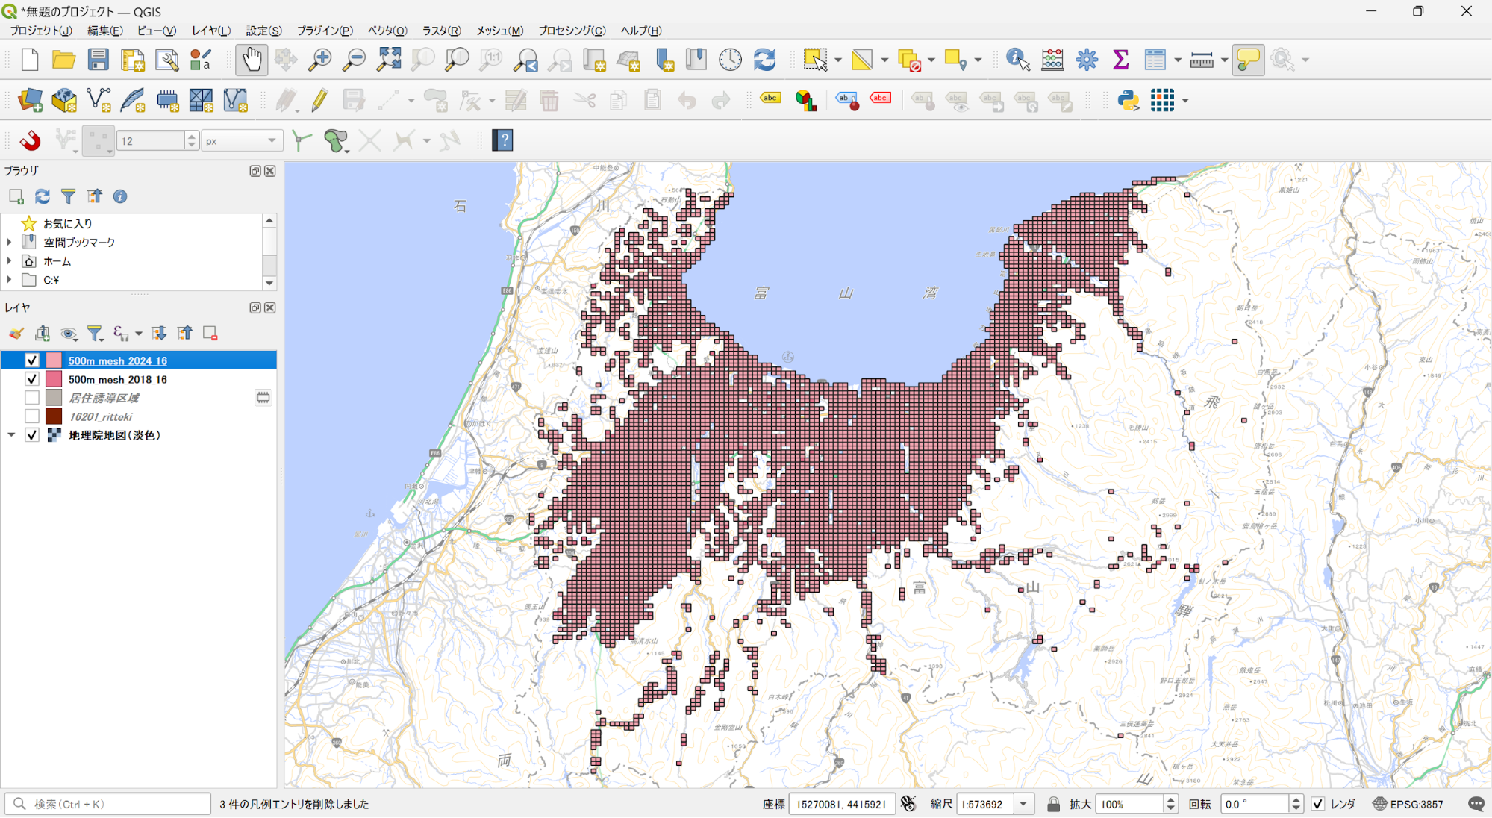
Task: Expand the ホーム browser tree item
Action: pos(9,261)
